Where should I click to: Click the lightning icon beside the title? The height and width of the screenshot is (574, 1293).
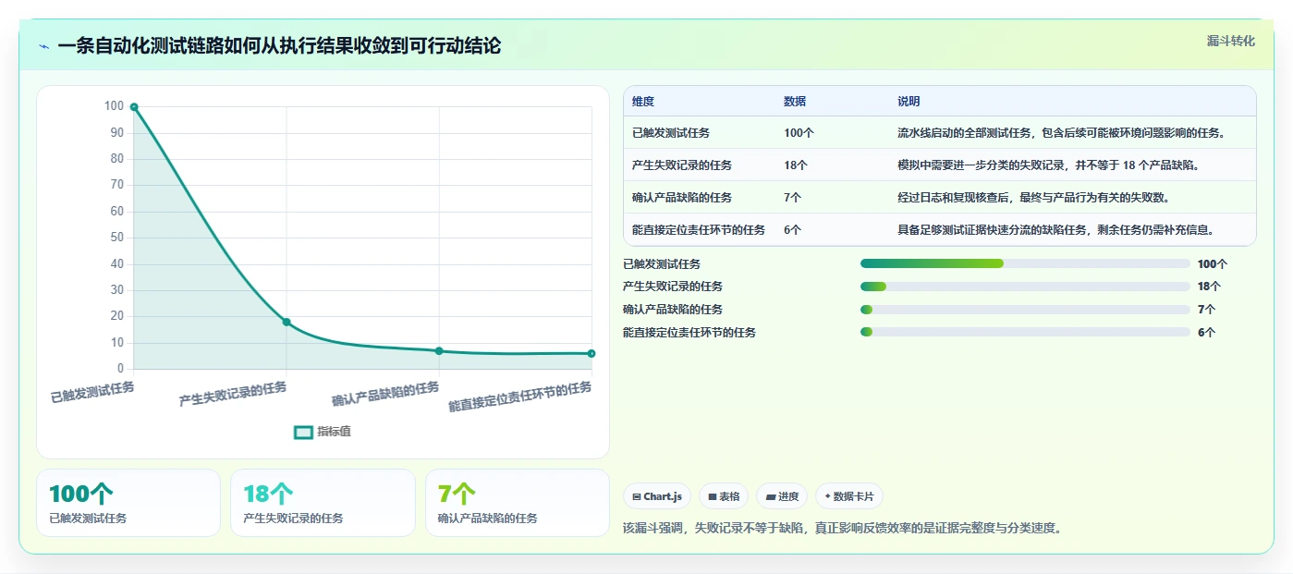(x=43, y=46)
